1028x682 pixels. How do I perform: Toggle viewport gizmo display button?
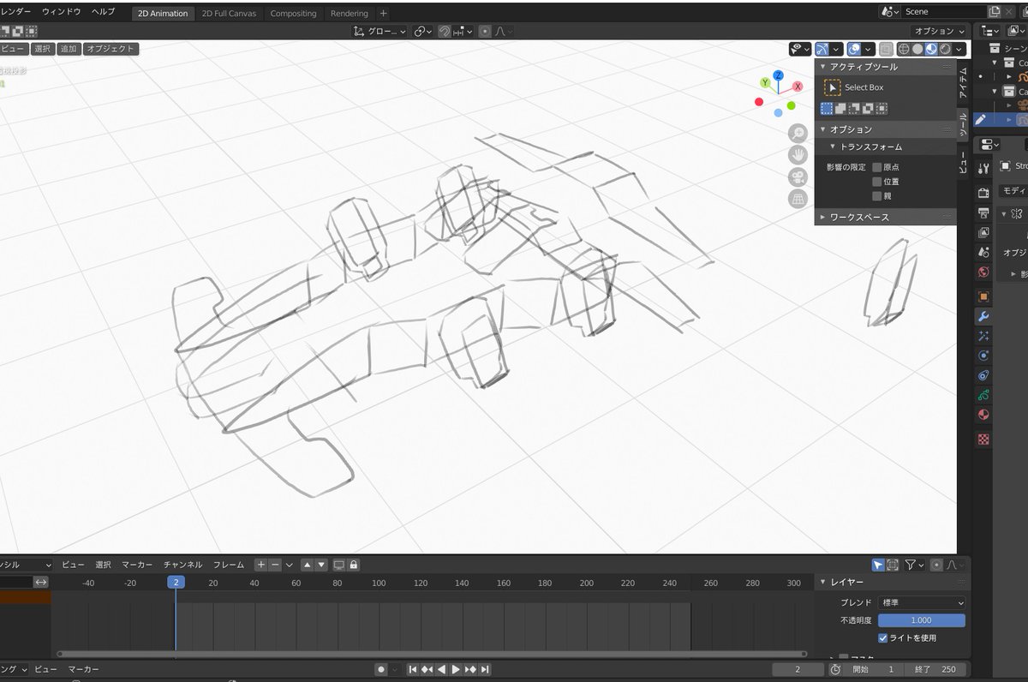pos(822,50)
